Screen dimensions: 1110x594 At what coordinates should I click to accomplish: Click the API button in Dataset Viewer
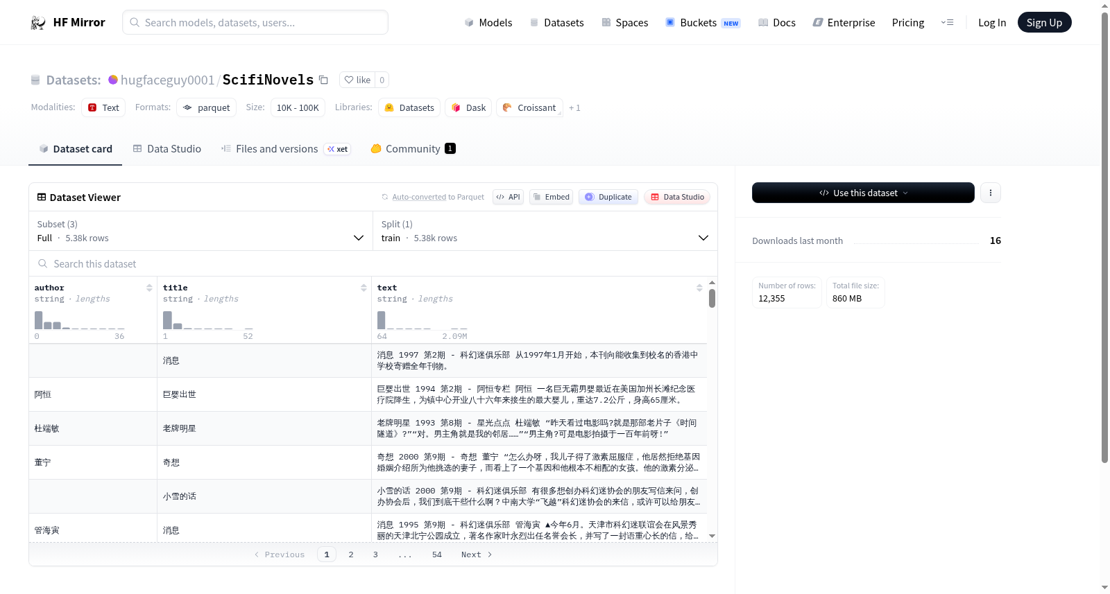(x=508, y=197)
